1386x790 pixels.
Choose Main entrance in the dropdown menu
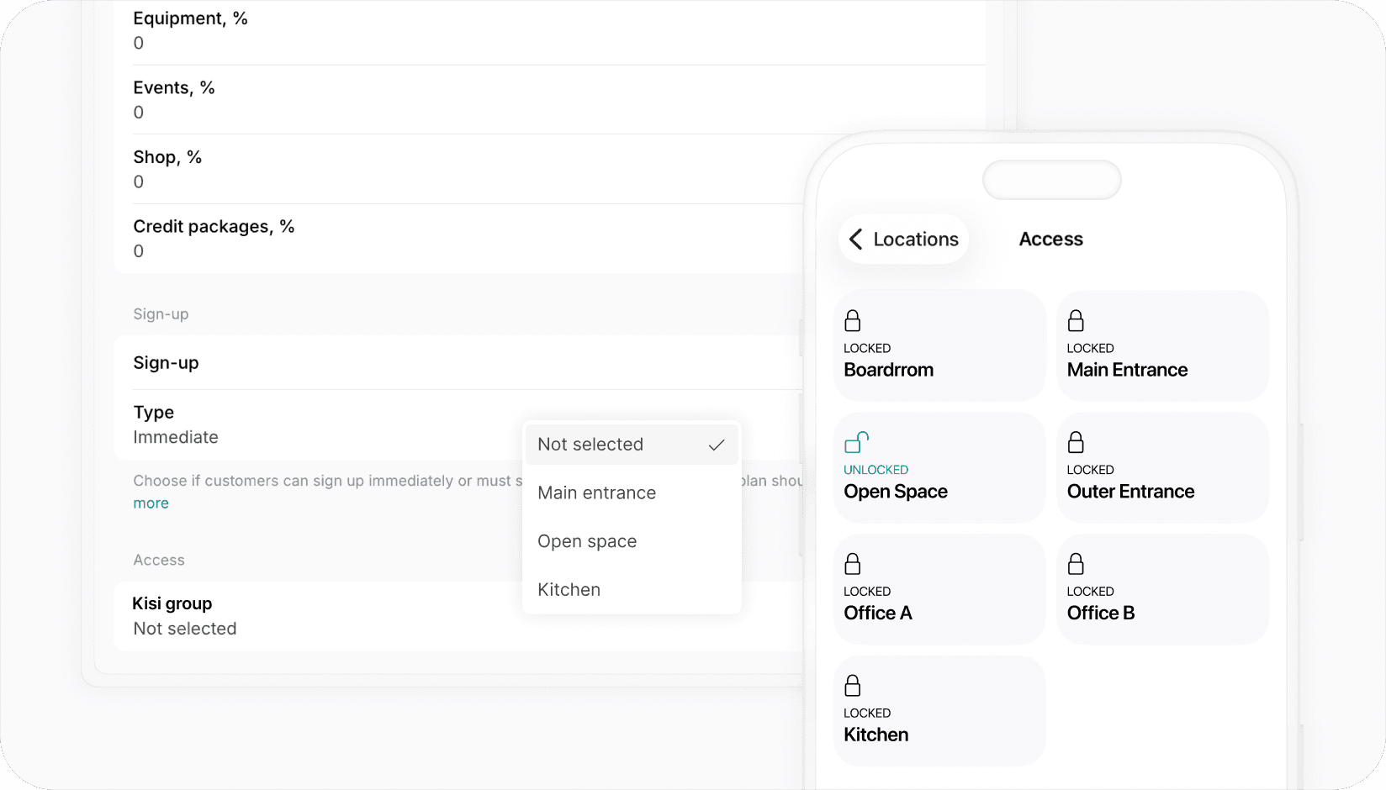tap(596, 492)
